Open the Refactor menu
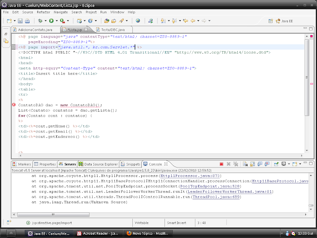The width and height of the screenshot is (317, 238). pos(43,12)
